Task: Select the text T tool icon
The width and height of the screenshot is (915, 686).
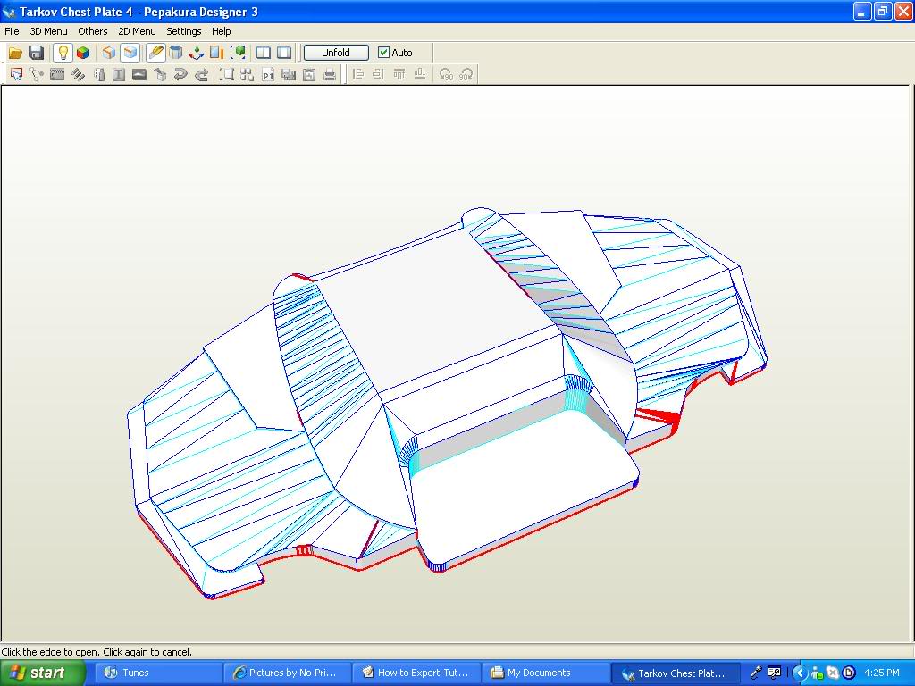Action: [119, 75]
